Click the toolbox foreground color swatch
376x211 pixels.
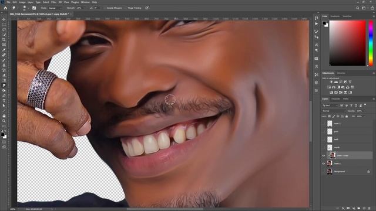coord(2,135)
